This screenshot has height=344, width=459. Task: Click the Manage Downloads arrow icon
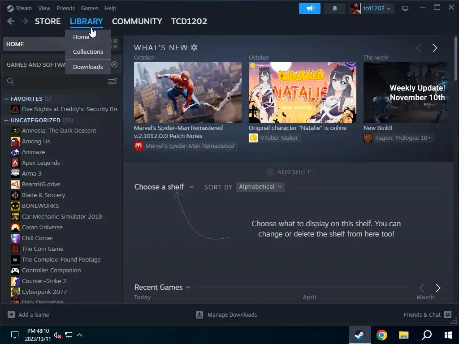click(199, 315)
